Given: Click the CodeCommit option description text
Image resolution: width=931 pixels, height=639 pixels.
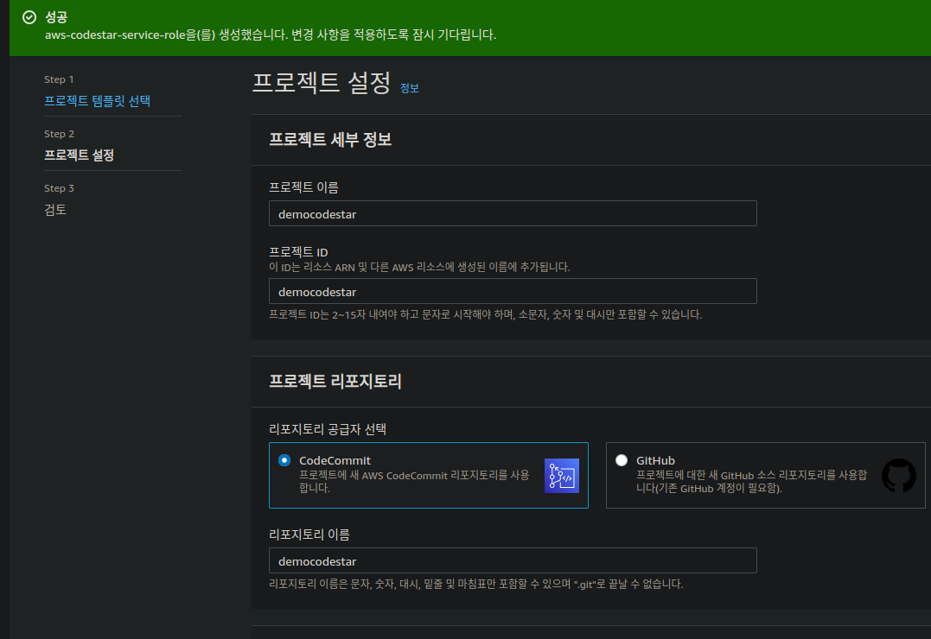Looking at the screenshot, I should 414,482.
